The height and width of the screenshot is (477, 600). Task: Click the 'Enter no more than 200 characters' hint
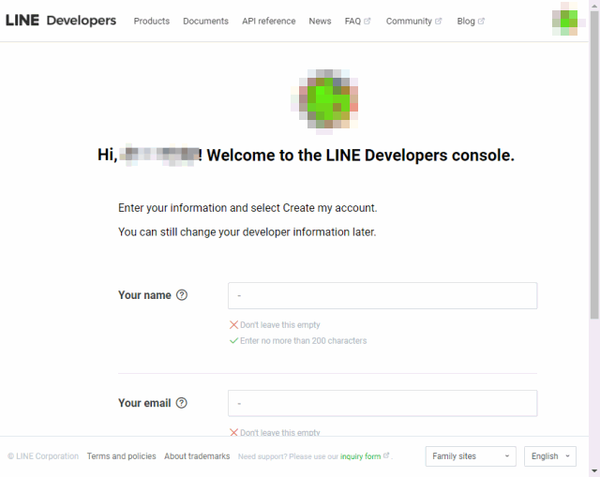point(303,341)
